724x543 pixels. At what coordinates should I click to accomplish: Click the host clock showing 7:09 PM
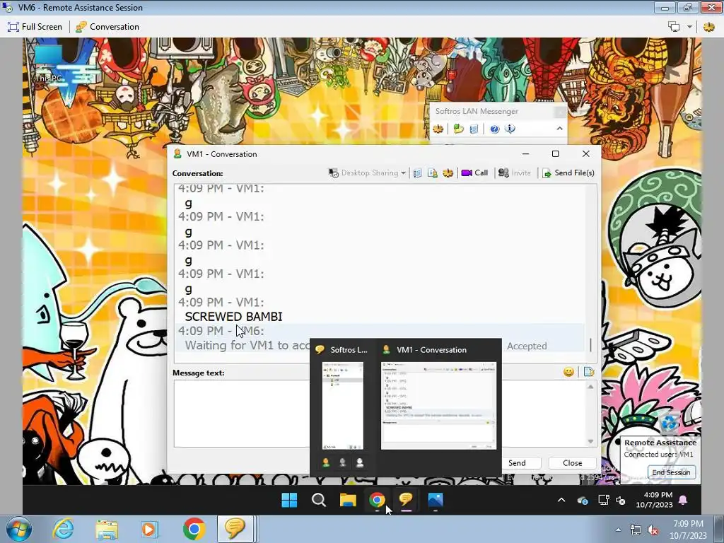click(x=688, y=530)
